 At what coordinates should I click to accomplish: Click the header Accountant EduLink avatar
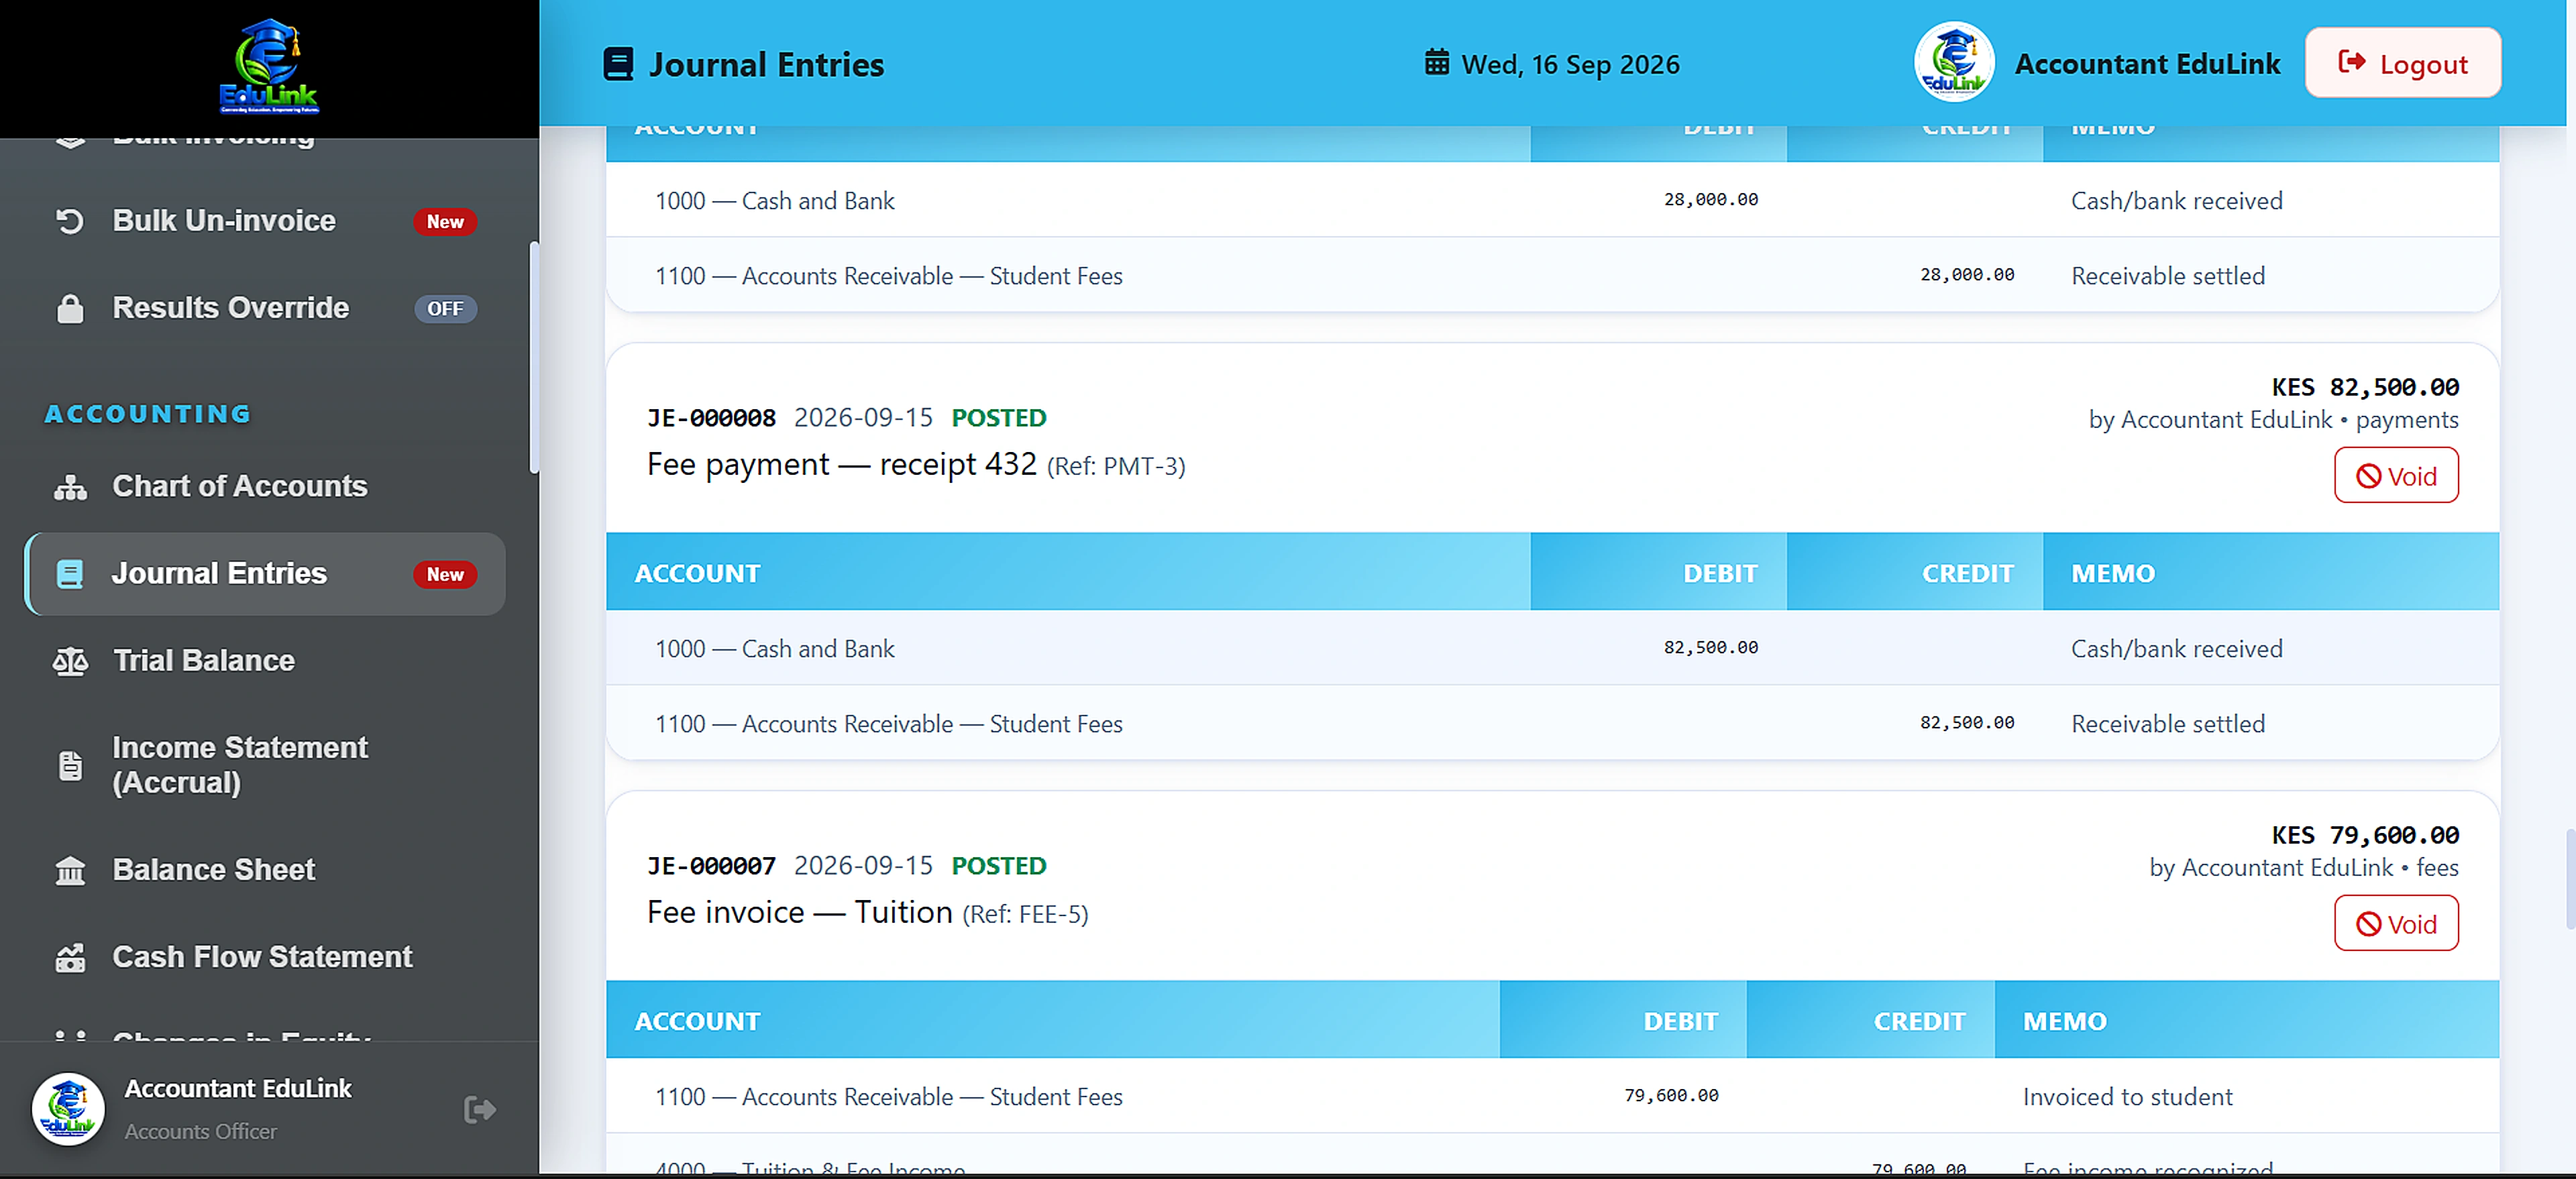click(1954, 63)
